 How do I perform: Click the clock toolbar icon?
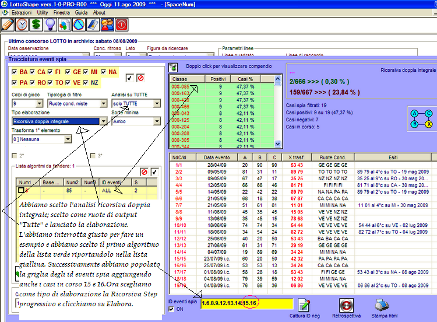pyautogui.click(x=22, y=24)
